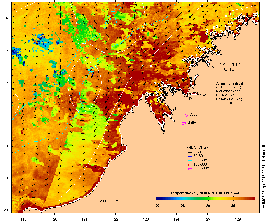Click latitude label -17
Viewport: 268px width, 222px height.
point(5,114)
